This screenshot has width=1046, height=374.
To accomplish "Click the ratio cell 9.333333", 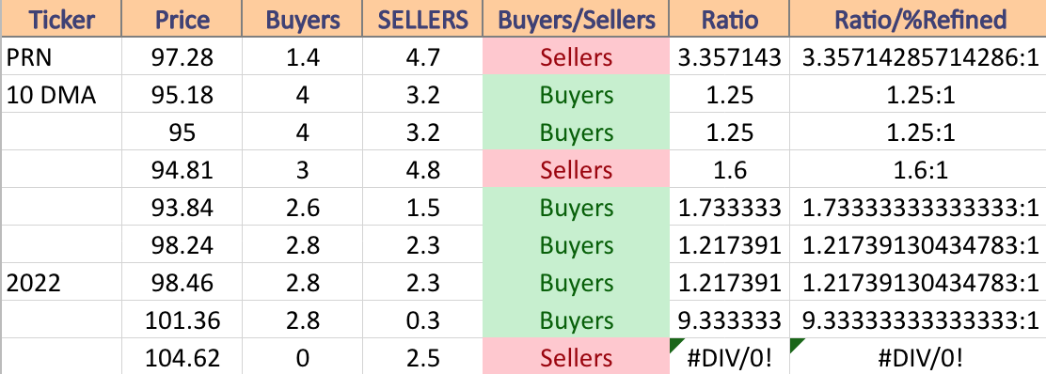I will click(x=730, y=319).
